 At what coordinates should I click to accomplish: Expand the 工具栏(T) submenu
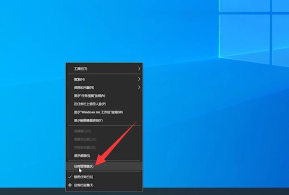(104, 69)
